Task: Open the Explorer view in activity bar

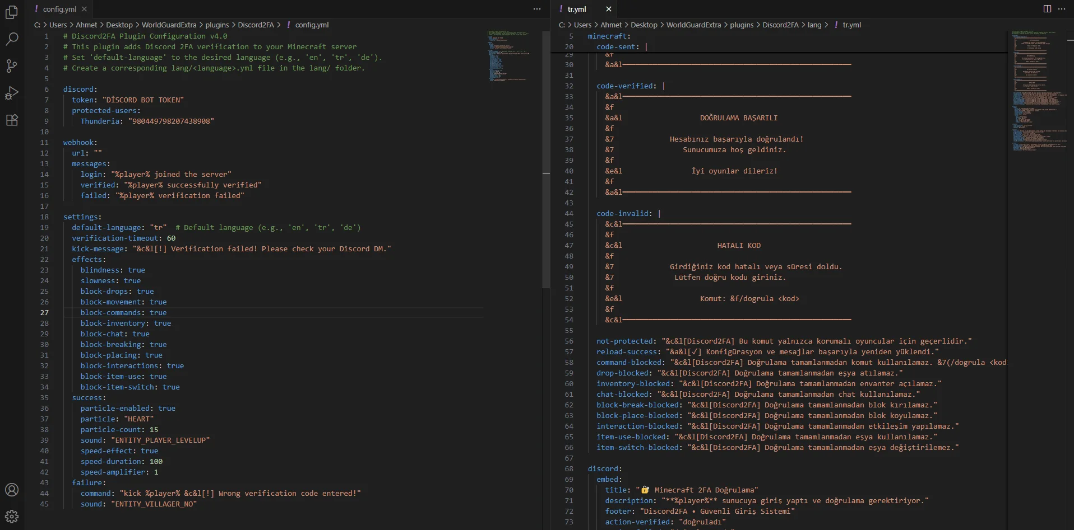Action: click(12, 12)
